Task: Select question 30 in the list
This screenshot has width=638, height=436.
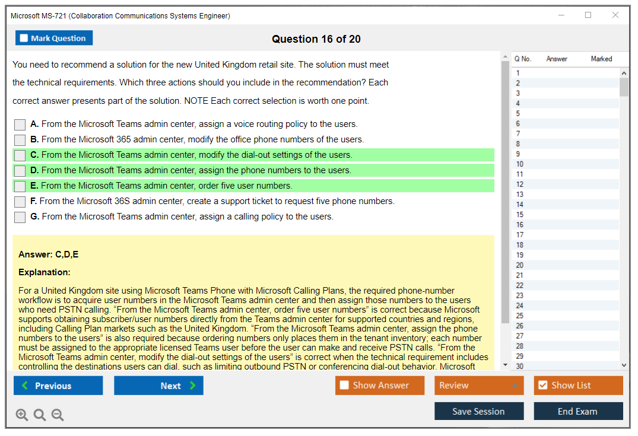Action: (566, 366)
